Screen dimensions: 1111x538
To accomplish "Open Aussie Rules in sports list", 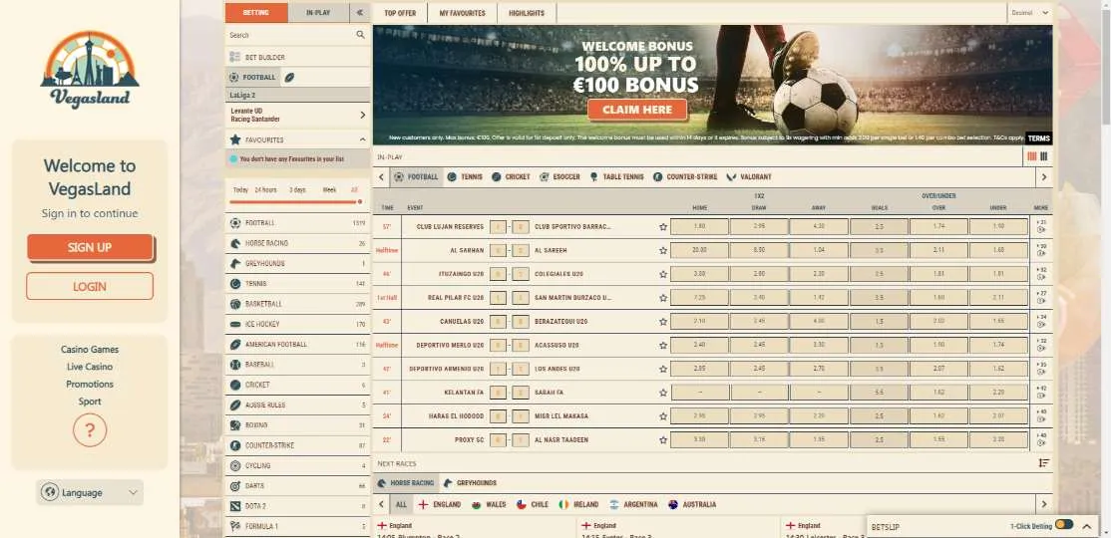I will (x=297, y=404).
